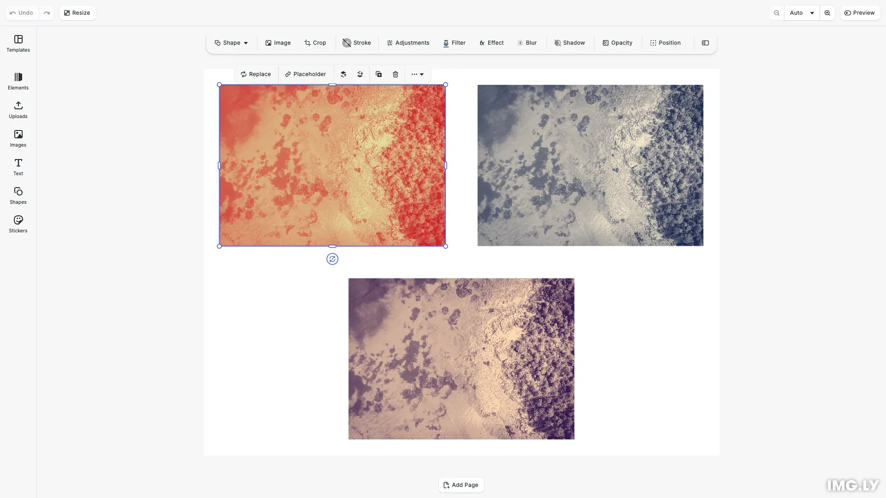Toggle Preview mode

pyautogui.click(x=860, y=13)
